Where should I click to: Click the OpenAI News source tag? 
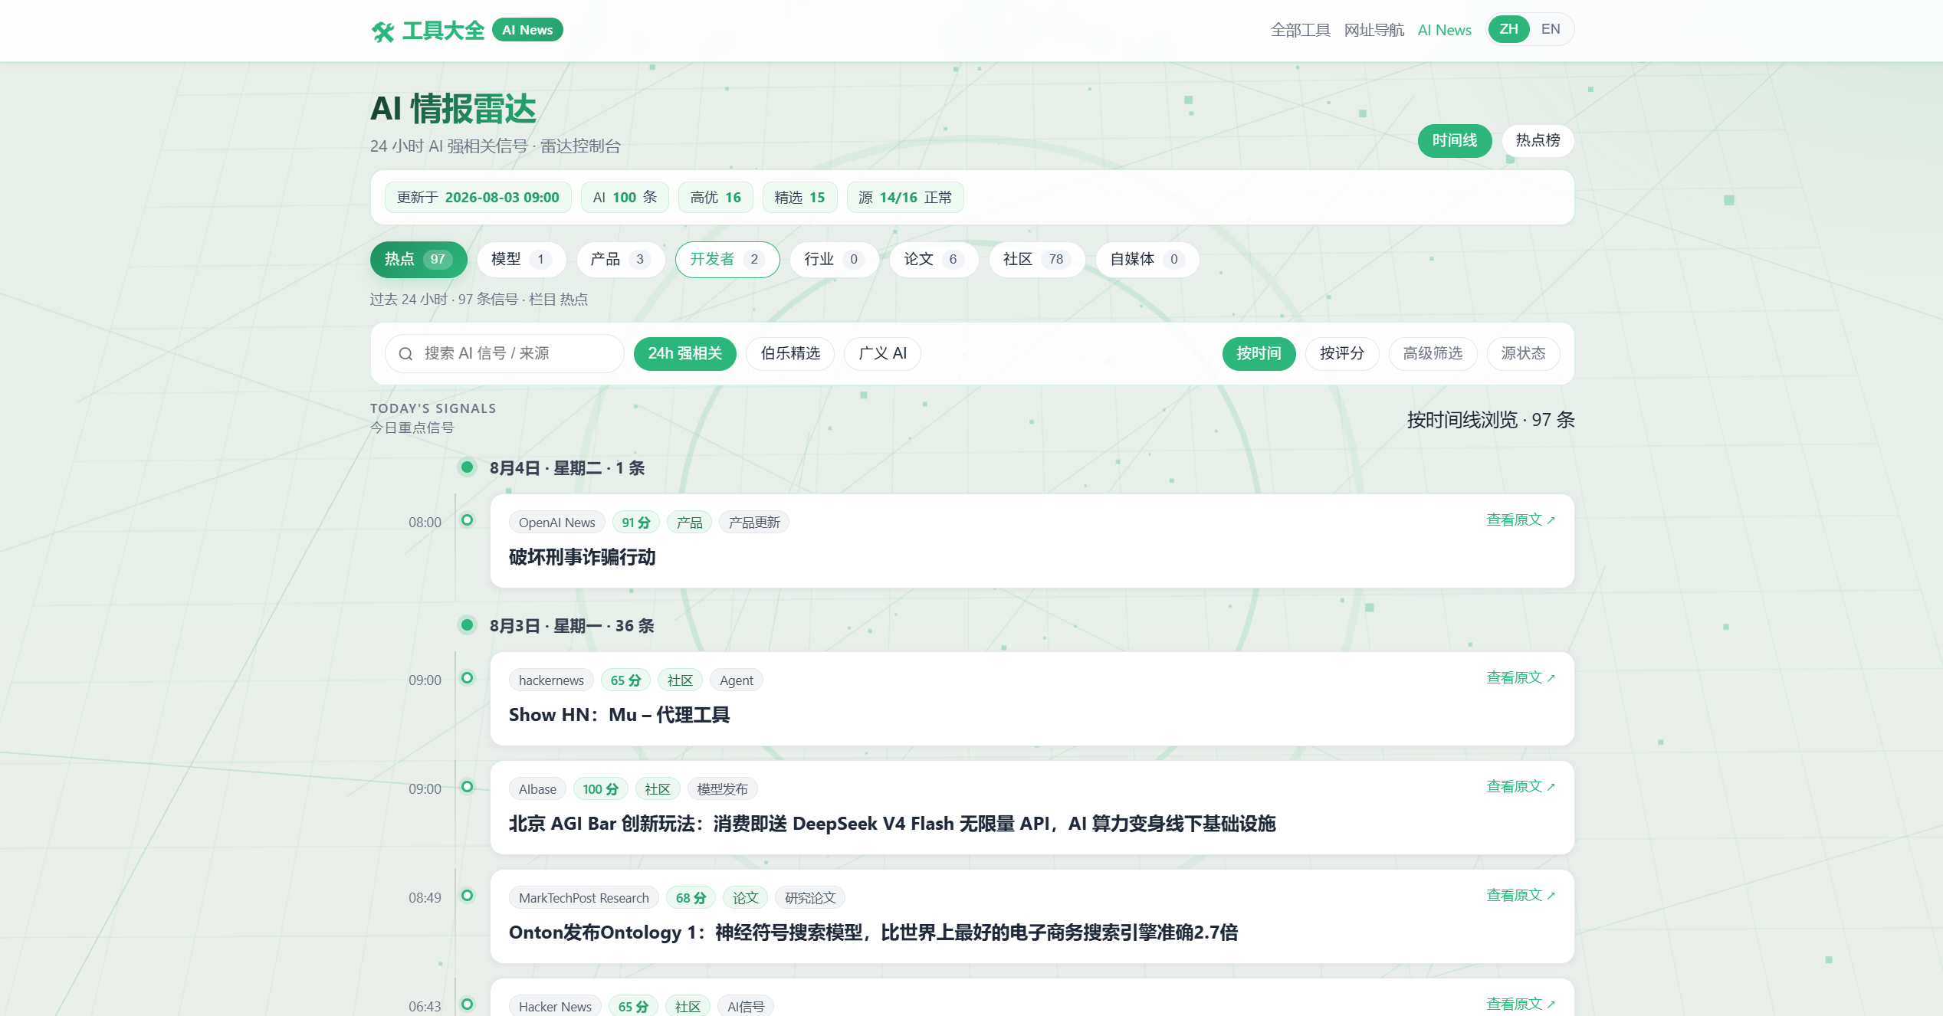click(557, 523)
